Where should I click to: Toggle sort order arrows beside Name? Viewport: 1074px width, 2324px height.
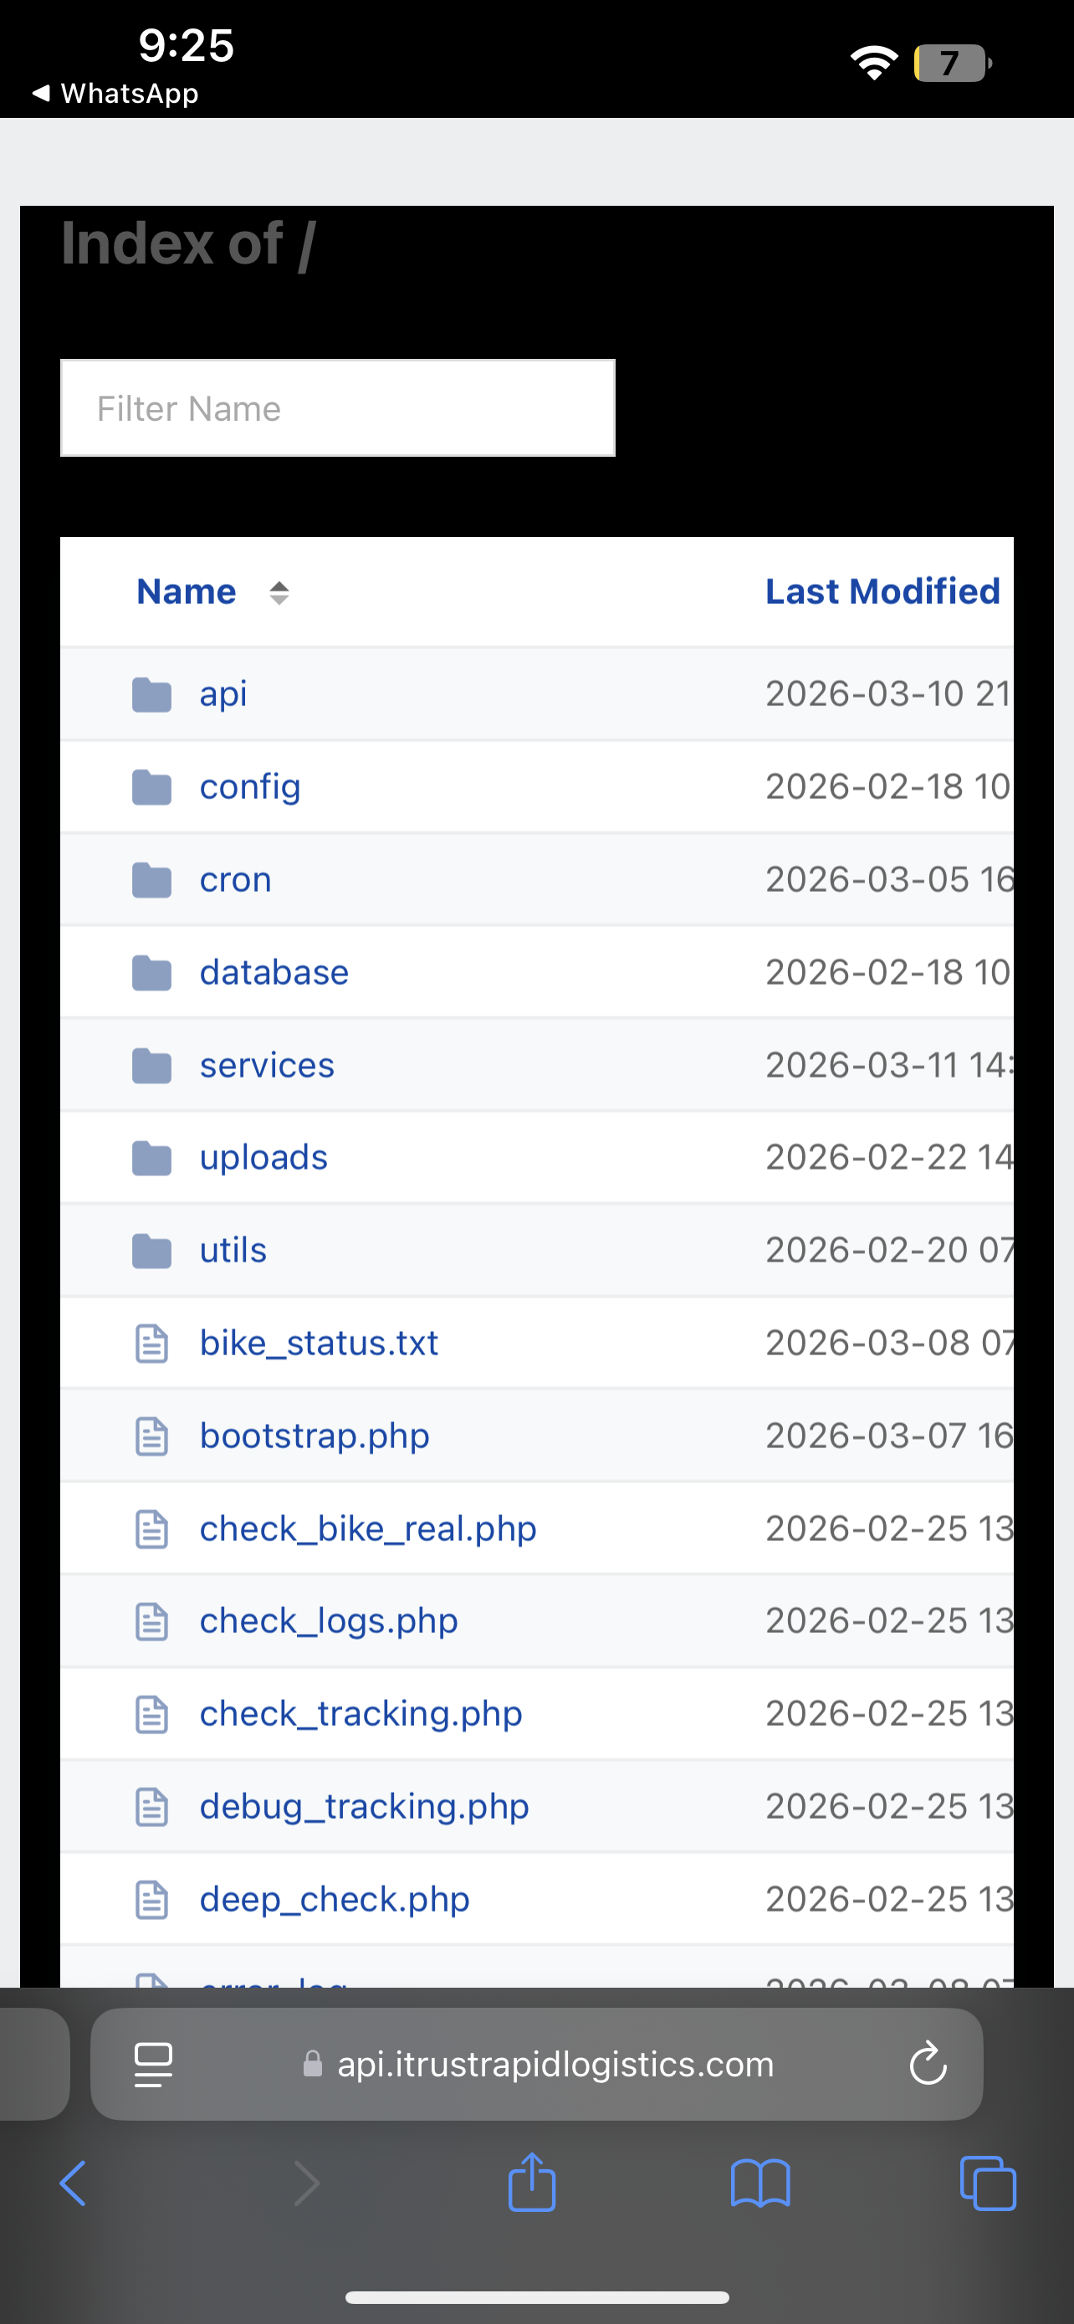(x=279, y=593)
